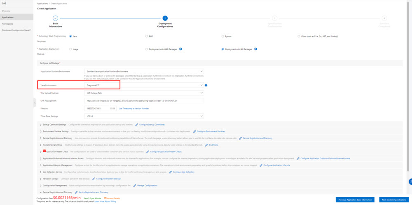Click Next: Confirm Specifications button
The height and width of the screenshot is (205, 412).
point(394,200)
